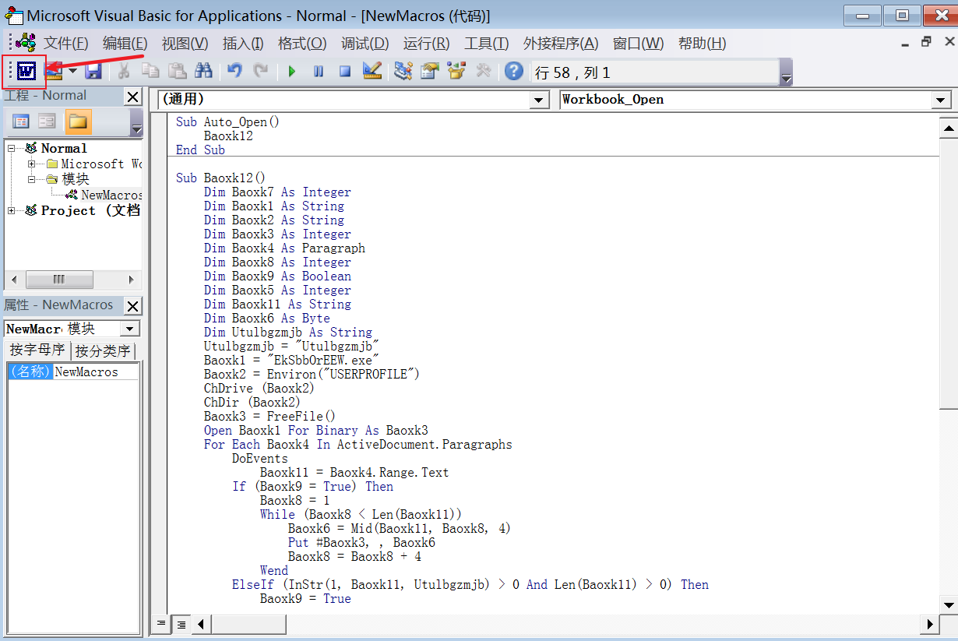This screenshot has height=641, width=958.
Task: Open the 格式(O) menu
Action: point(302,44)
